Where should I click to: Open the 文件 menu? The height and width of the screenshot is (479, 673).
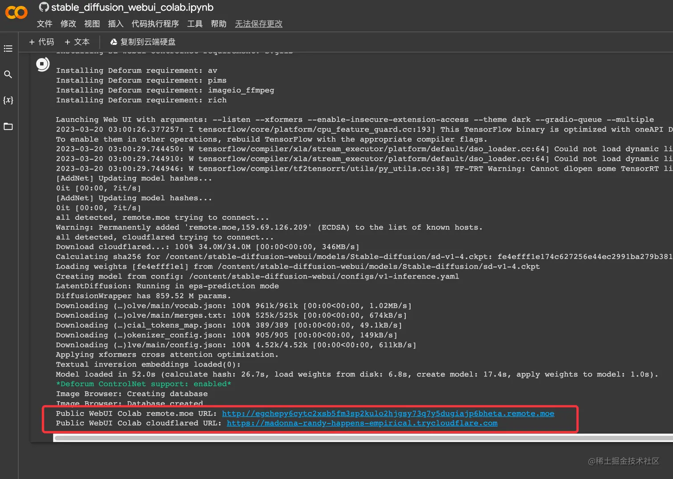pyautogui.click(x=45, y=24)
